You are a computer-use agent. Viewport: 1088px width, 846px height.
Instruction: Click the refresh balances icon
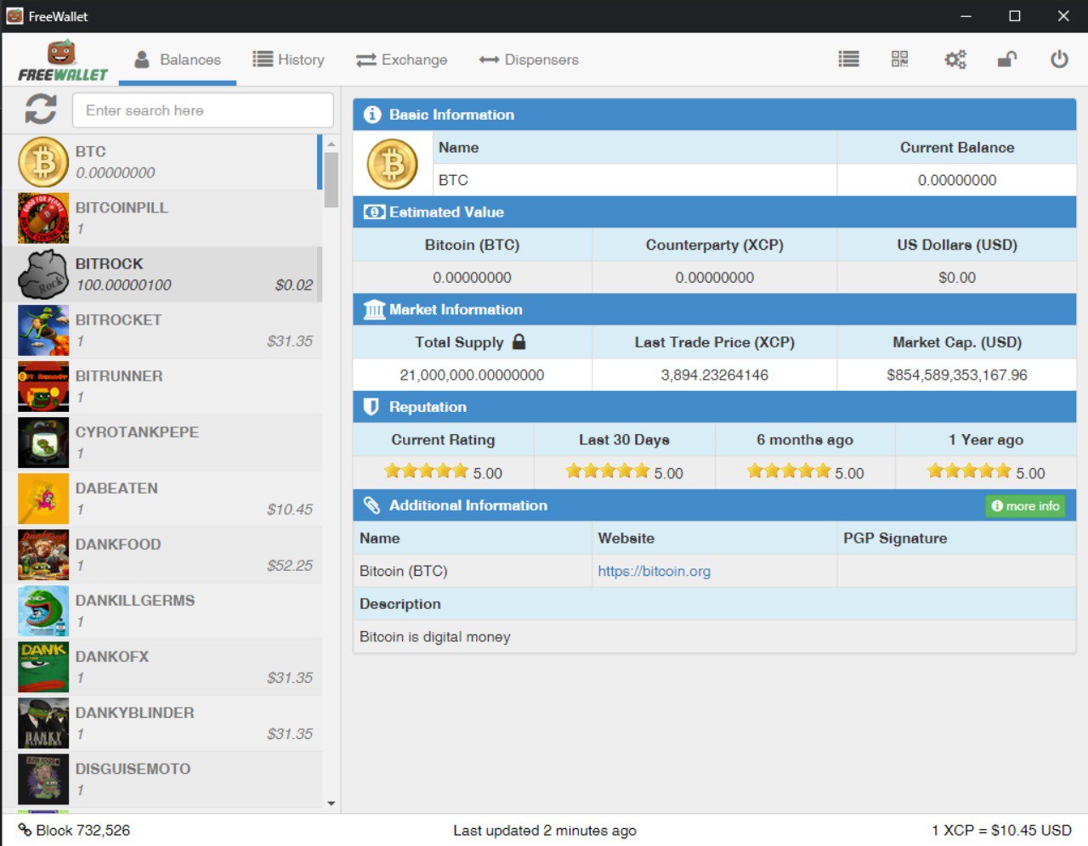click(x=41, y=110)
